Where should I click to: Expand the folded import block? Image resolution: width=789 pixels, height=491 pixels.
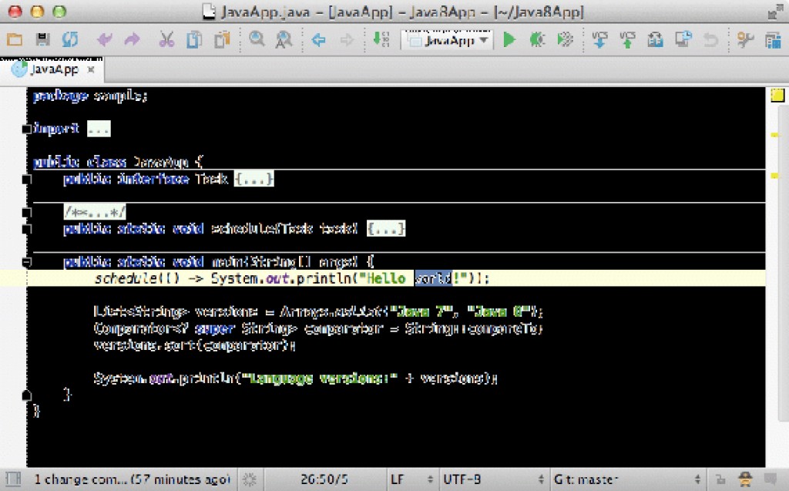coord(99,129)
